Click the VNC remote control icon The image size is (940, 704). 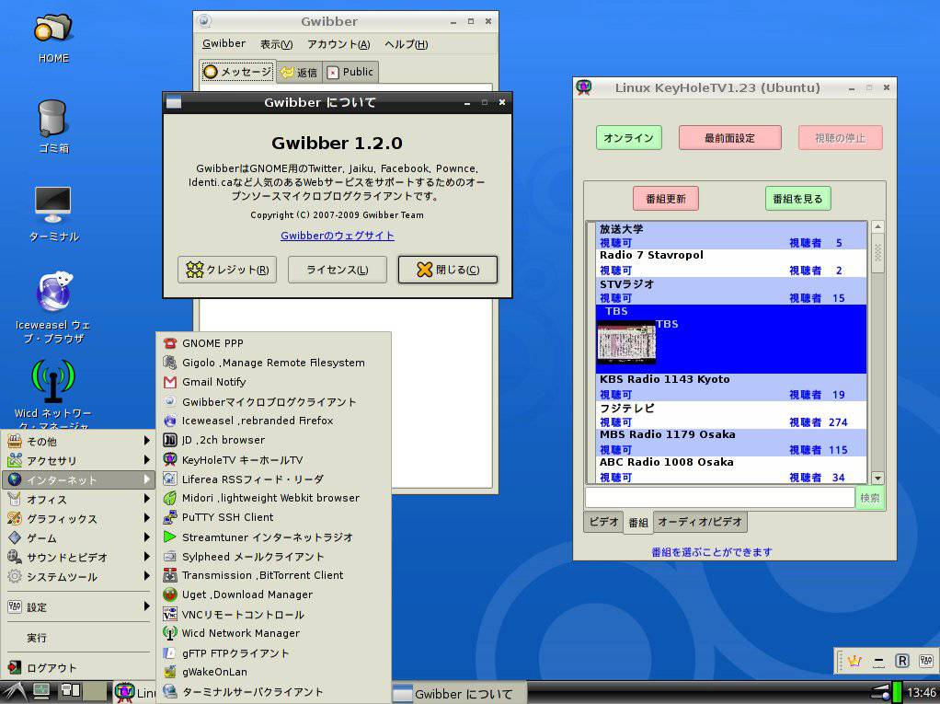[170, 614]
